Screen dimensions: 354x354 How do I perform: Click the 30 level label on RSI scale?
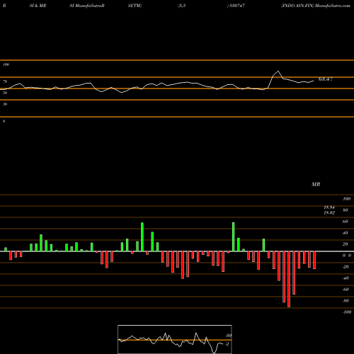click(x=5, y=104)
